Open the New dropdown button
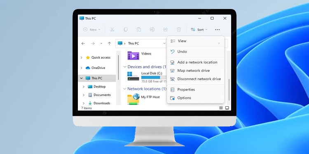The width and height of the screenshot is (309, 154). (91, 30)
